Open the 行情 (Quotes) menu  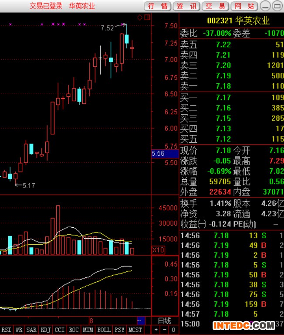pyautogui.click(x=157, y=6)
